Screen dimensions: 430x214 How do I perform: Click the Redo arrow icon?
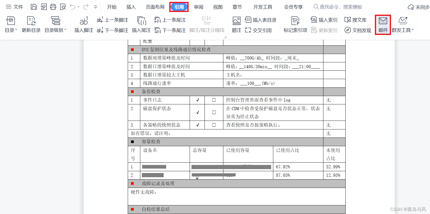point(86,7)
